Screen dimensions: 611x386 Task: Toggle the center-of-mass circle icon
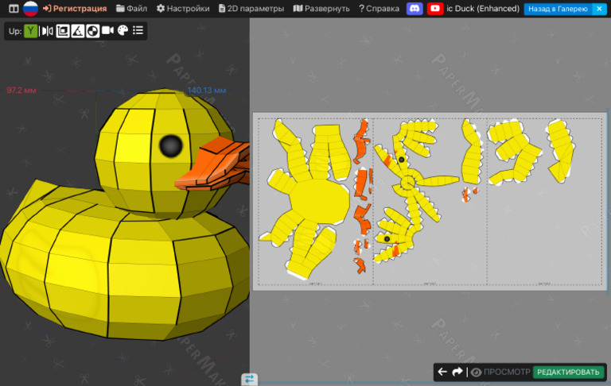pos(92,31)
